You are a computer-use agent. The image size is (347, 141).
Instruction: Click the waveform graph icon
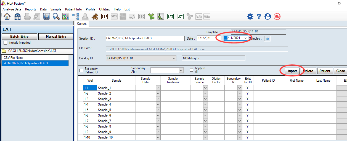(132, 17)
